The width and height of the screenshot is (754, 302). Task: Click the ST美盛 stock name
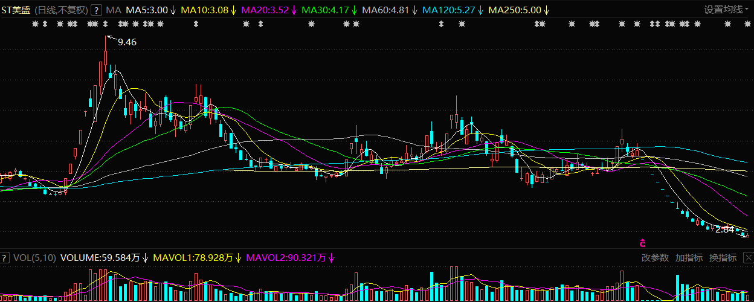click(15, 10)
